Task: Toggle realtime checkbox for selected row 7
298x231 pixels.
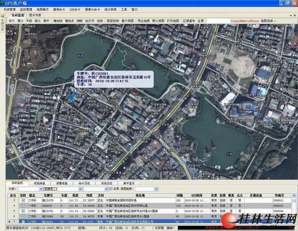Action: click(x=23, y=221)
